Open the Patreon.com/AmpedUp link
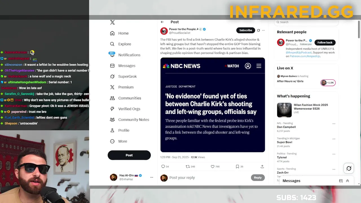 coord(305,56)
